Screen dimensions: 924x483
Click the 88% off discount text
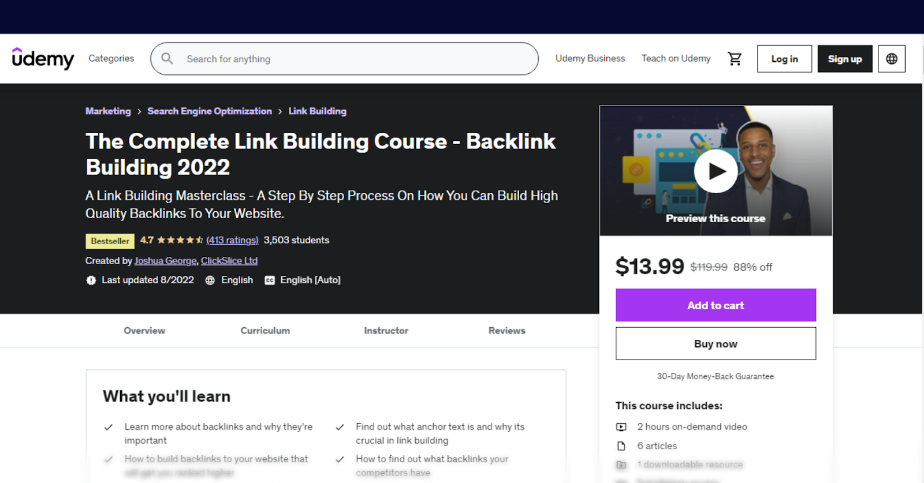752,267
